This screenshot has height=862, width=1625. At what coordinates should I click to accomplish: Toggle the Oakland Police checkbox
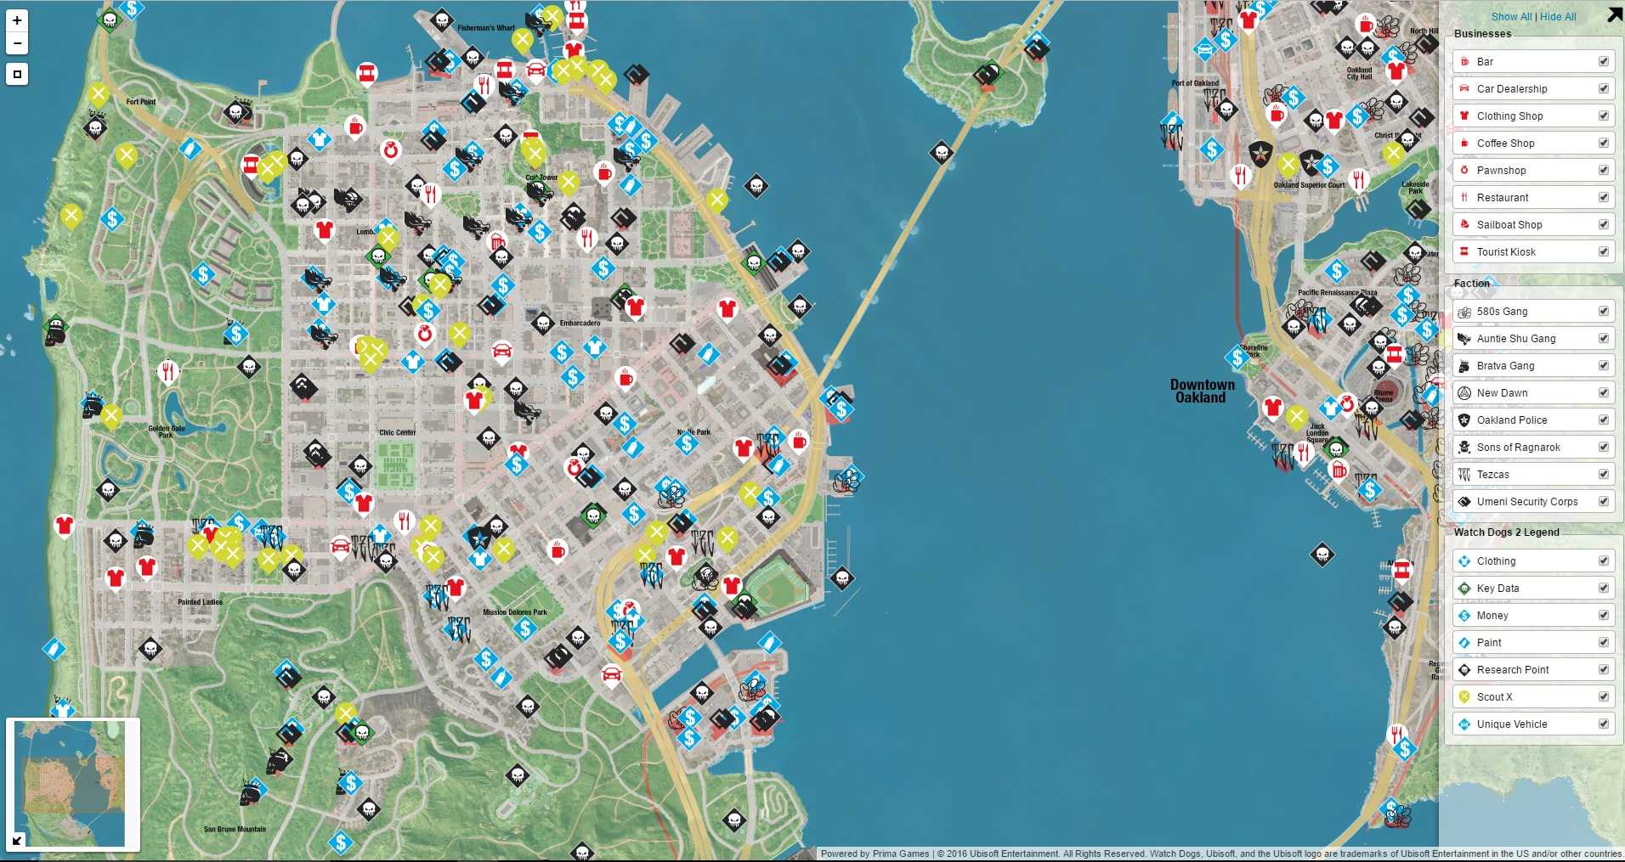click(x=1603, y=420)
